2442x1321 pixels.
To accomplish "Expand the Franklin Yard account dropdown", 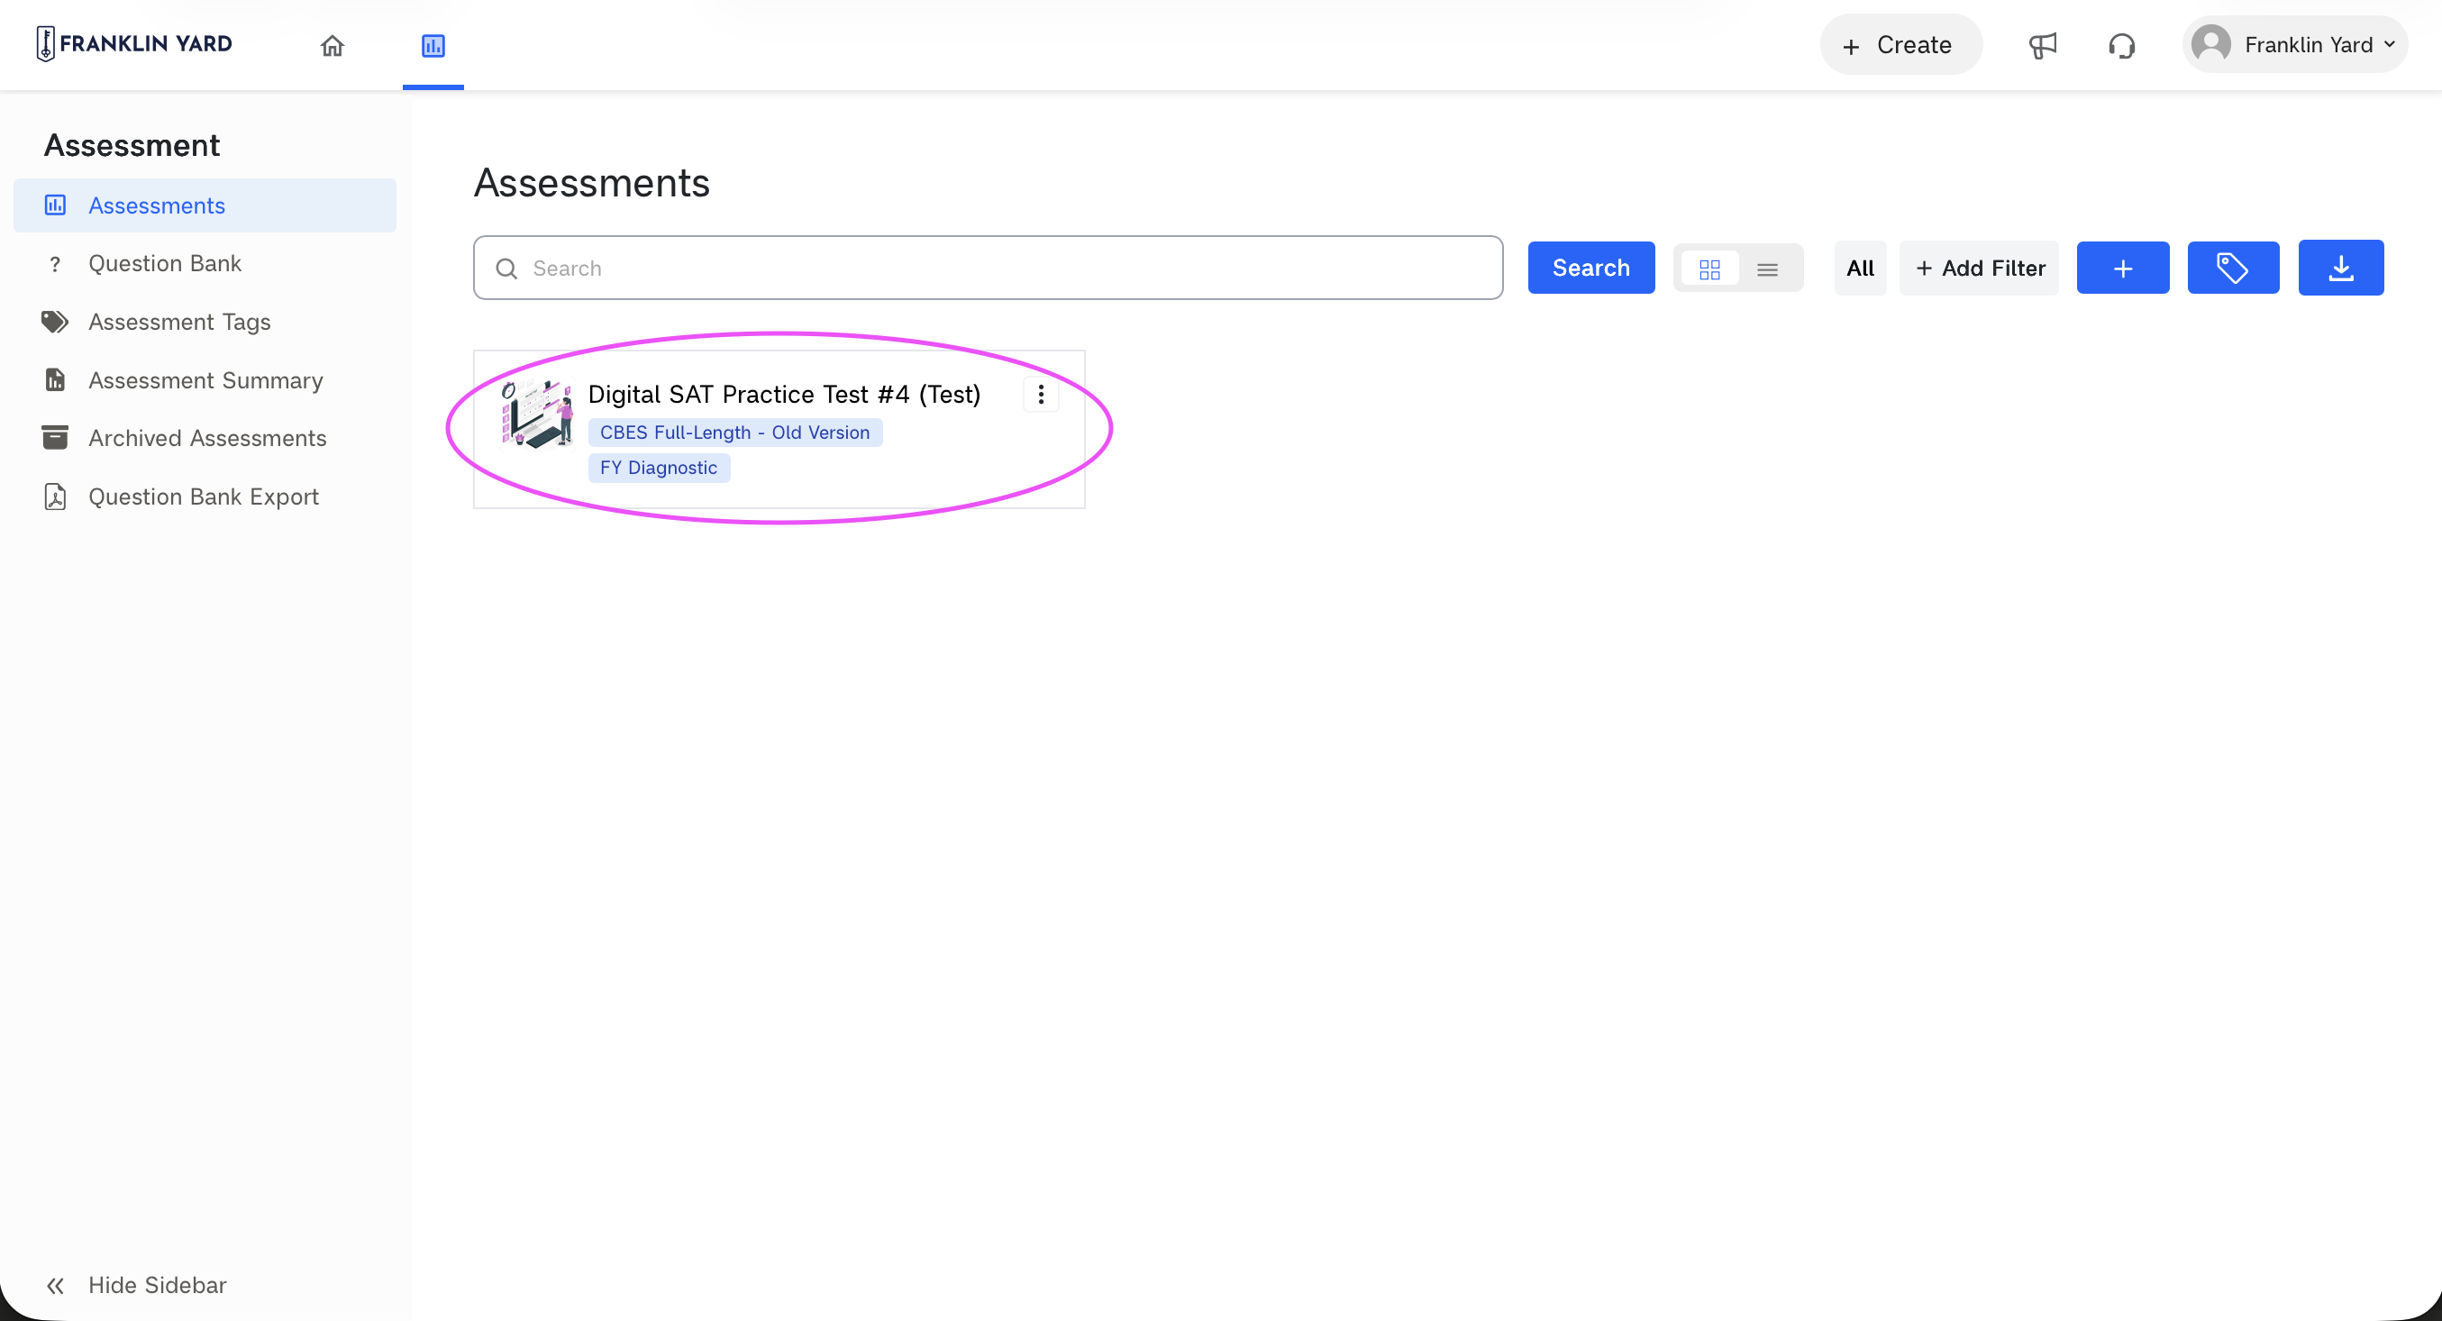I will pyautogui.click(x=2295, y=44).
